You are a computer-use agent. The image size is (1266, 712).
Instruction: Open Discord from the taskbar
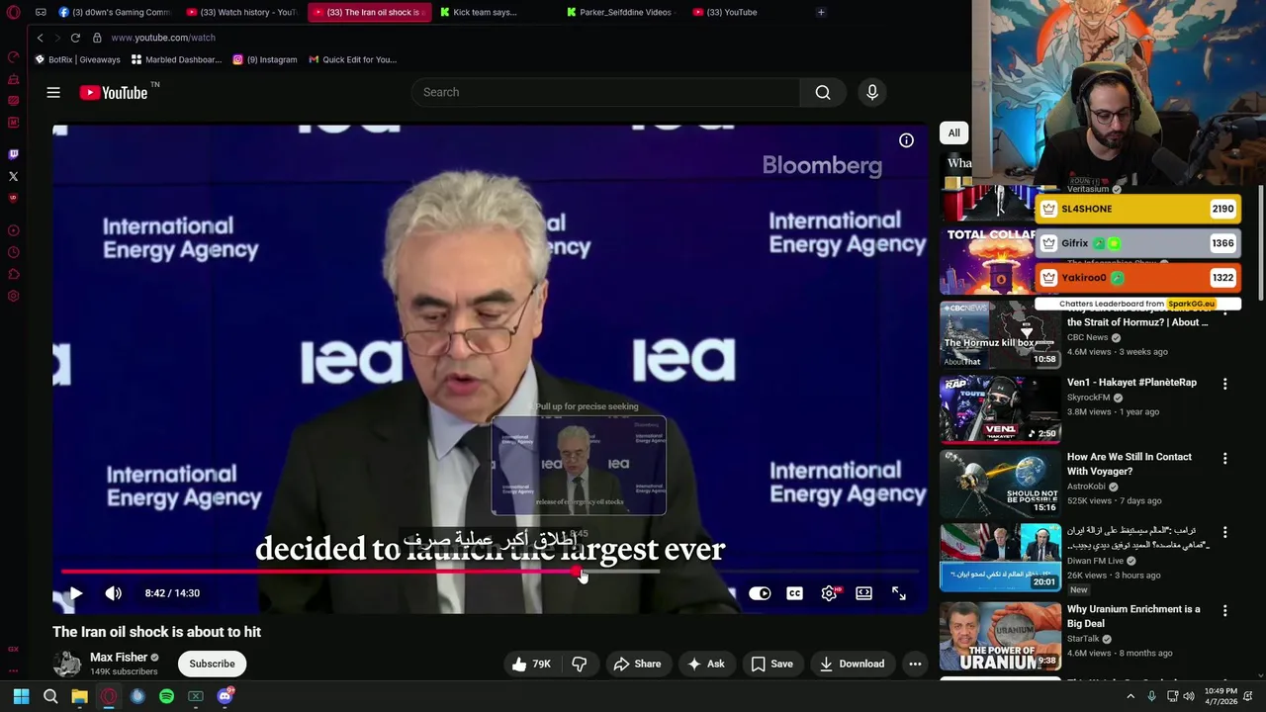coord(225,696)
